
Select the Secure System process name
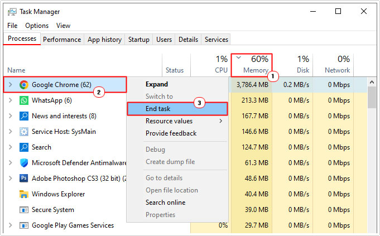53,210
